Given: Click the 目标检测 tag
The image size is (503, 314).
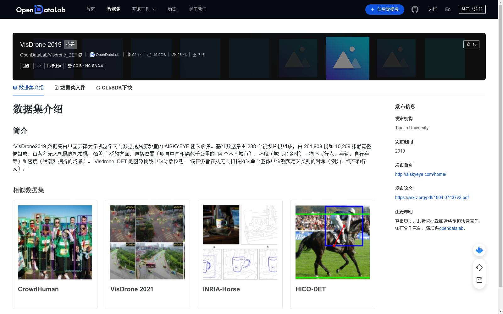Looking at the screenshot, I should coord(54,66).
